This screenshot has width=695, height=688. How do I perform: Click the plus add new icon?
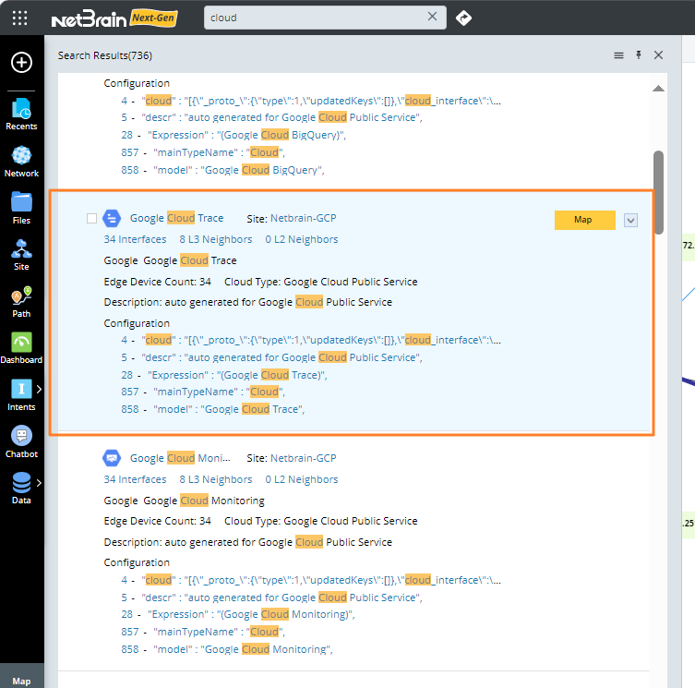[21, 62]
